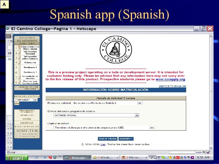Click SWITCH TO ENGLISH link

tap(172, 86)
